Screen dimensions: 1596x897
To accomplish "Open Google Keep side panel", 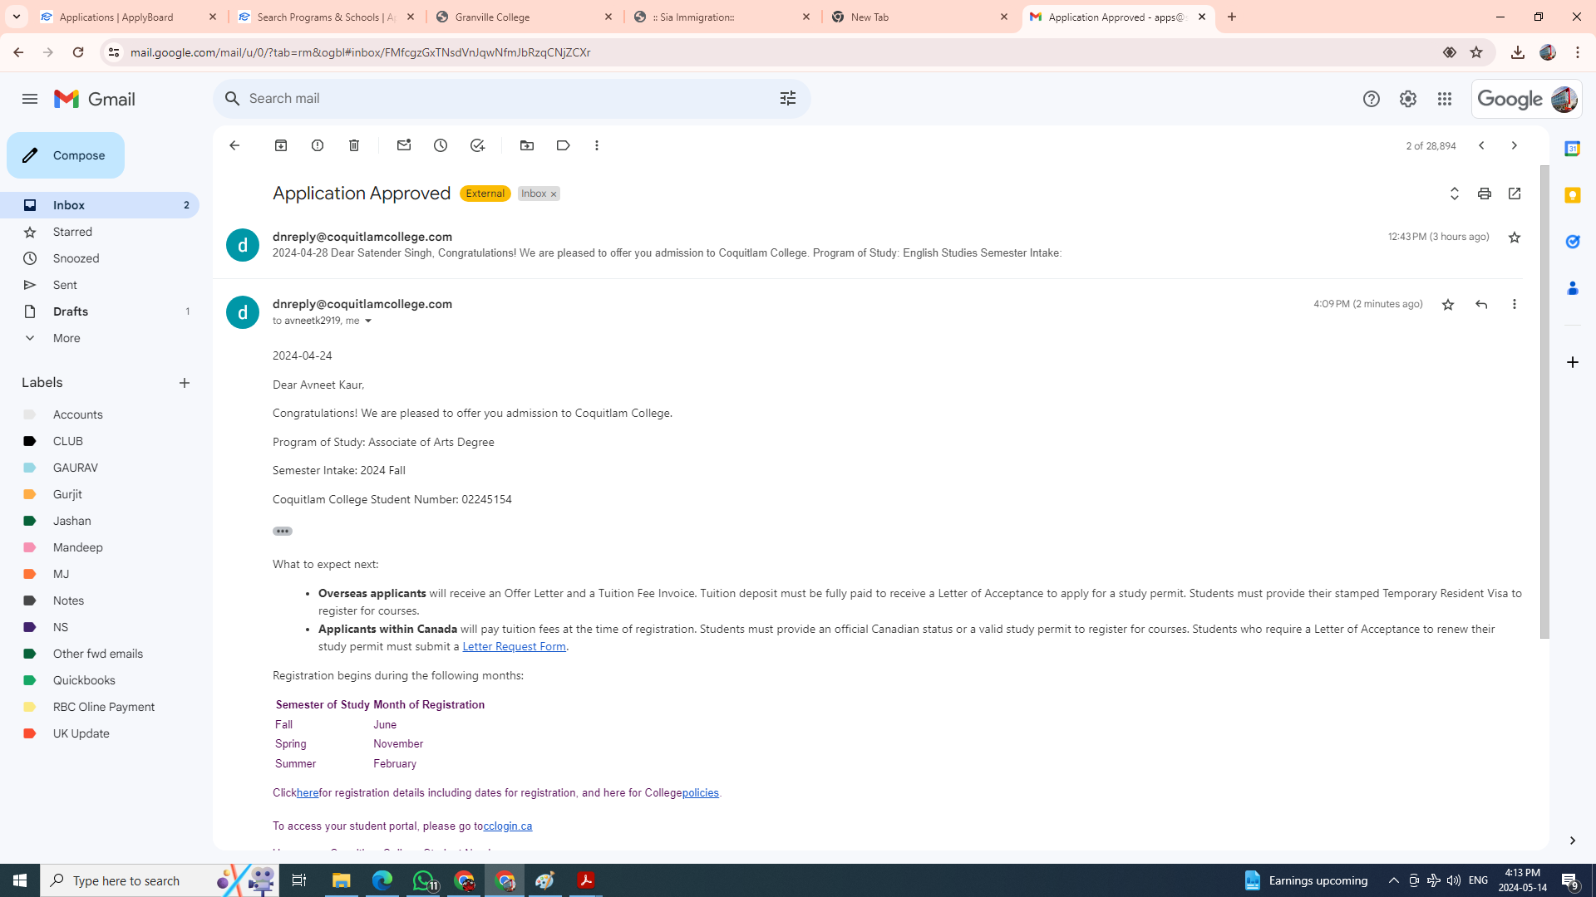I will [x=1573, y=195].
